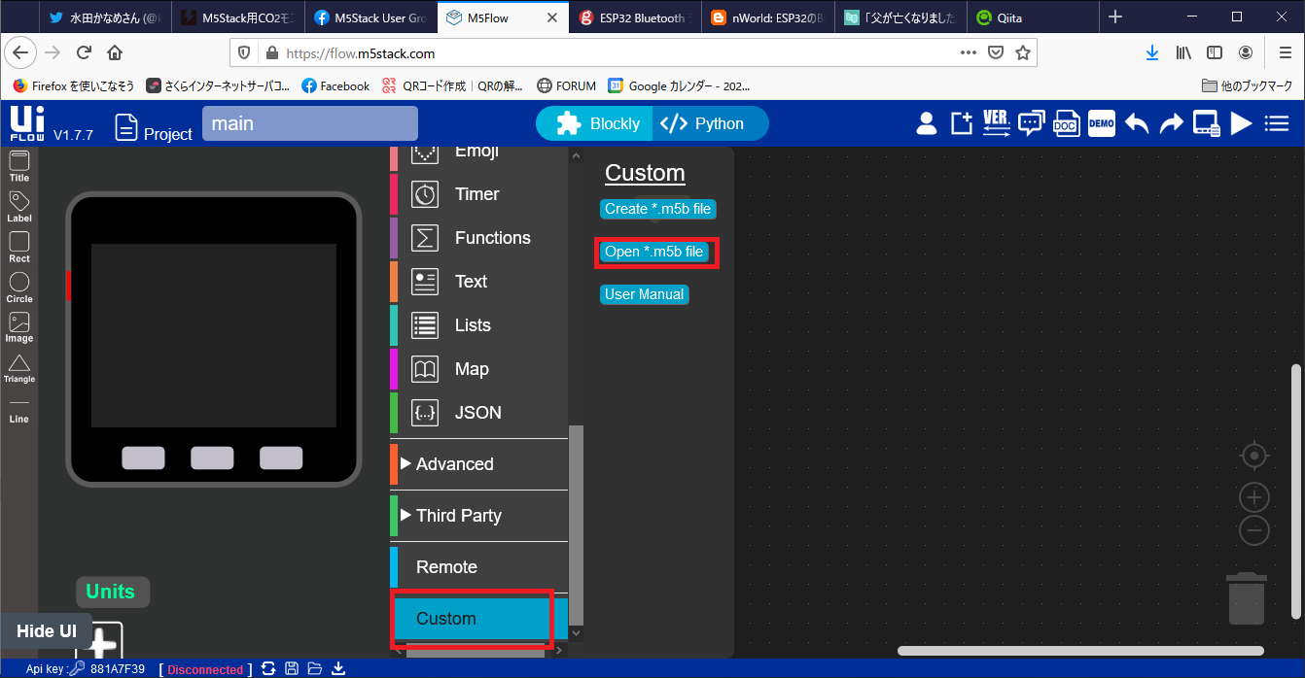
Task: Select the Circle shape element
Action: tap(19, 288)
